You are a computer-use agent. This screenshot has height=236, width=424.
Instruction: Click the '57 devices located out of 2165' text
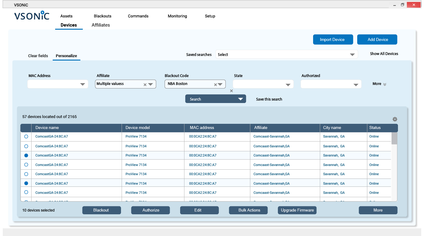coord(50,117)
